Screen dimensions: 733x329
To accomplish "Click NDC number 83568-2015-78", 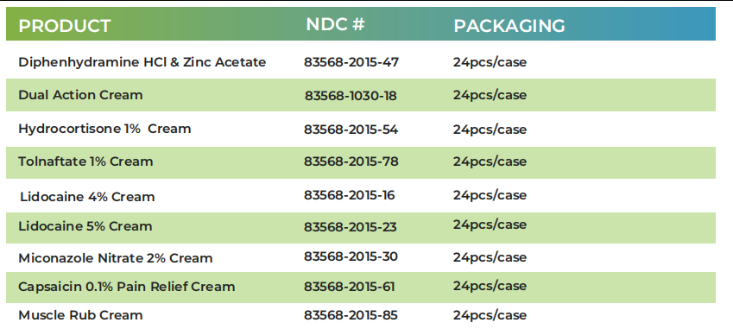I will [x=351, y=161].
